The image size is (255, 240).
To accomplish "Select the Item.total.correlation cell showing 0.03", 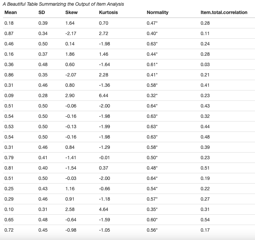I will coord(205,64).
